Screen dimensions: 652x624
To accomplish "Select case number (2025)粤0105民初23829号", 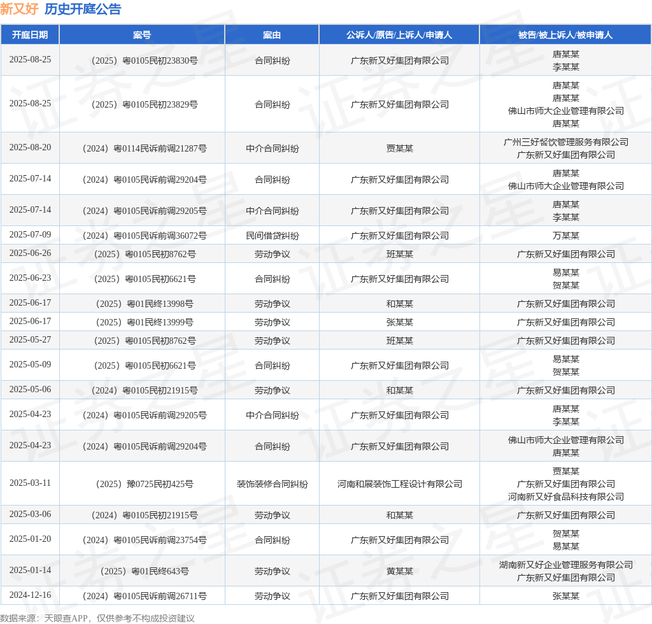I will [145, 104].
